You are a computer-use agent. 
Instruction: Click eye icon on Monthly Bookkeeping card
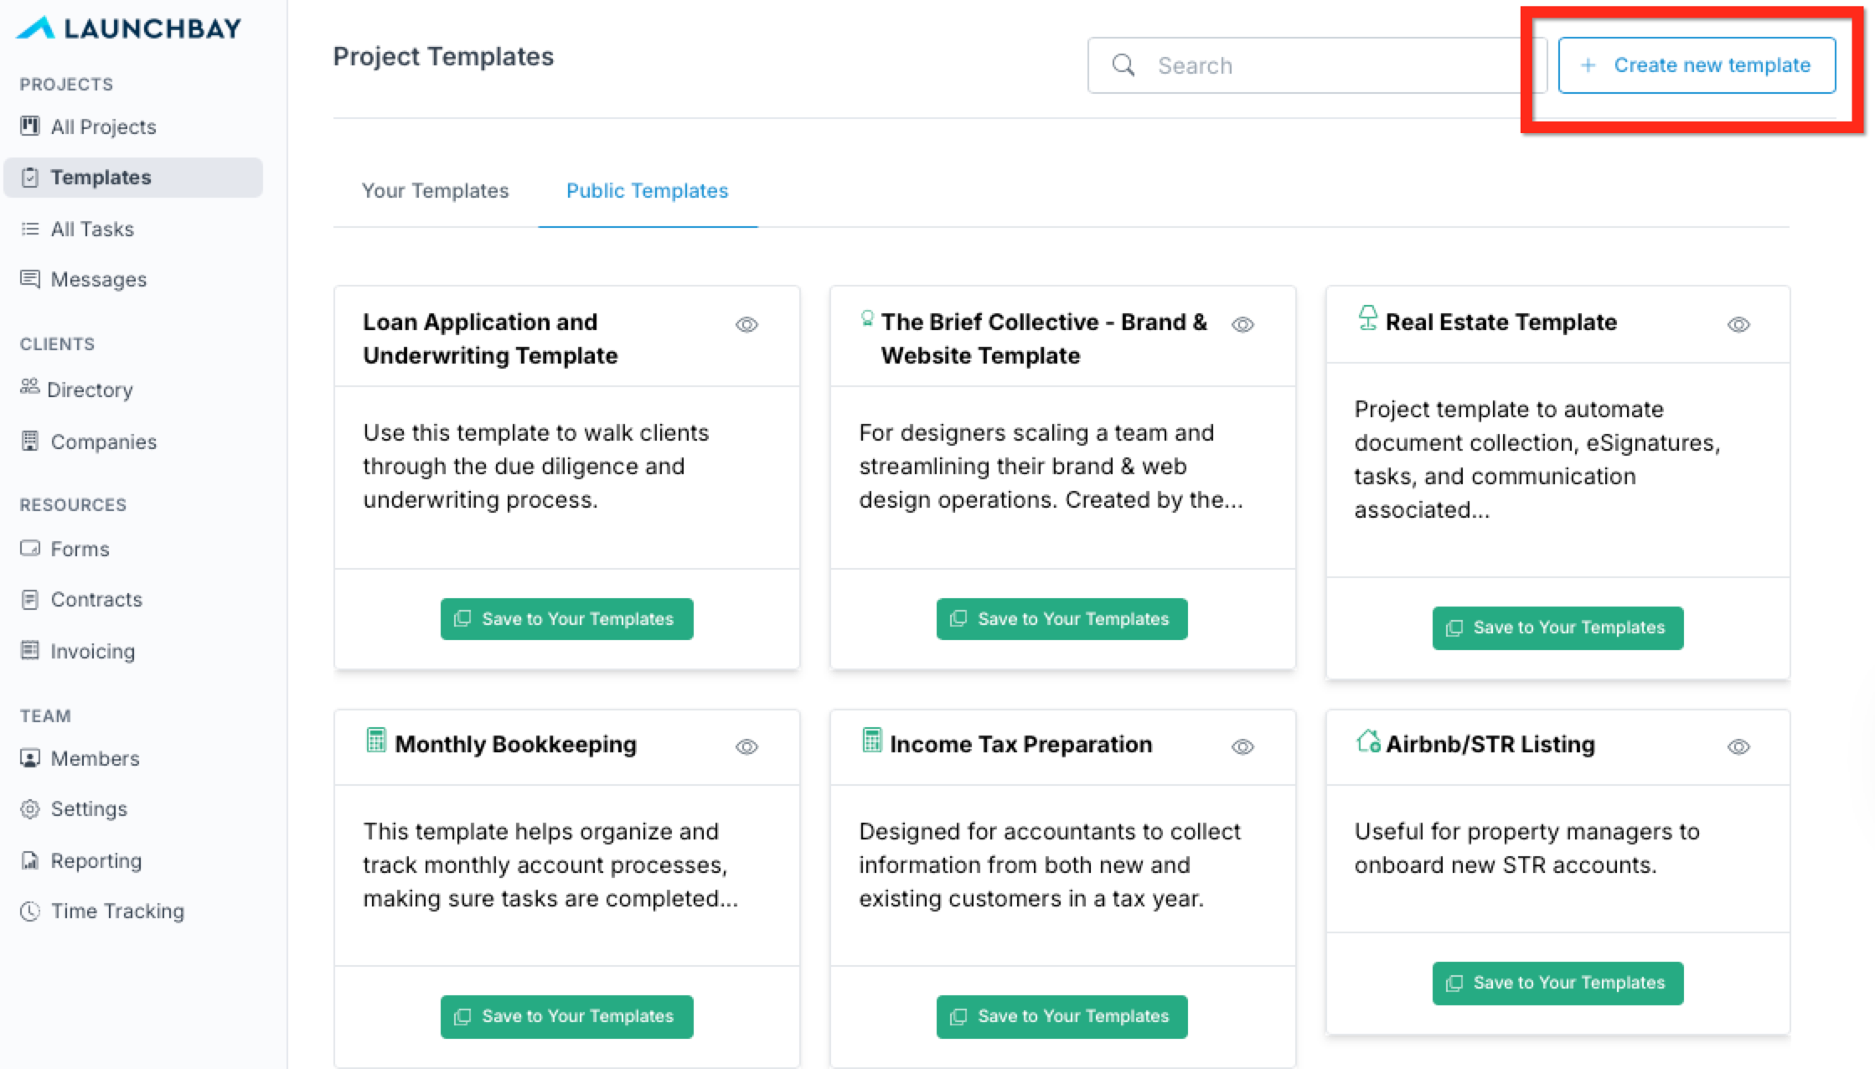click(x=746, y=746)
